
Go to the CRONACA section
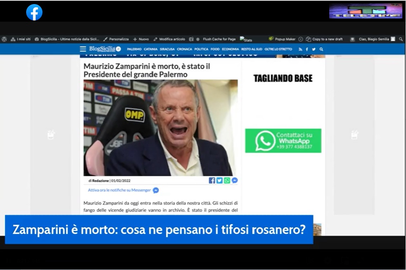(x=184, y=49)
